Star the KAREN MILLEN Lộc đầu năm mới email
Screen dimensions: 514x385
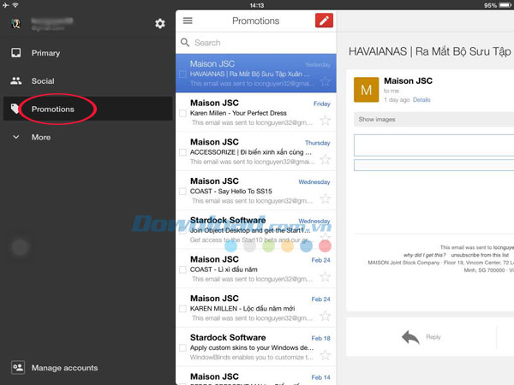325,316
